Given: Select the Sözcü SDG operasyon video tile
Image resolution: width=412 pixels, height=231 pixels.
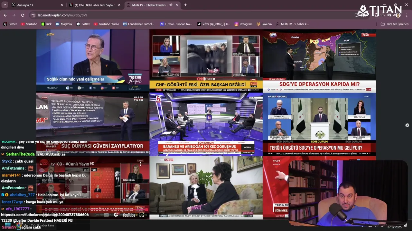Looking at the screenshot, I should pyautogui.click(x=319, y=61).
